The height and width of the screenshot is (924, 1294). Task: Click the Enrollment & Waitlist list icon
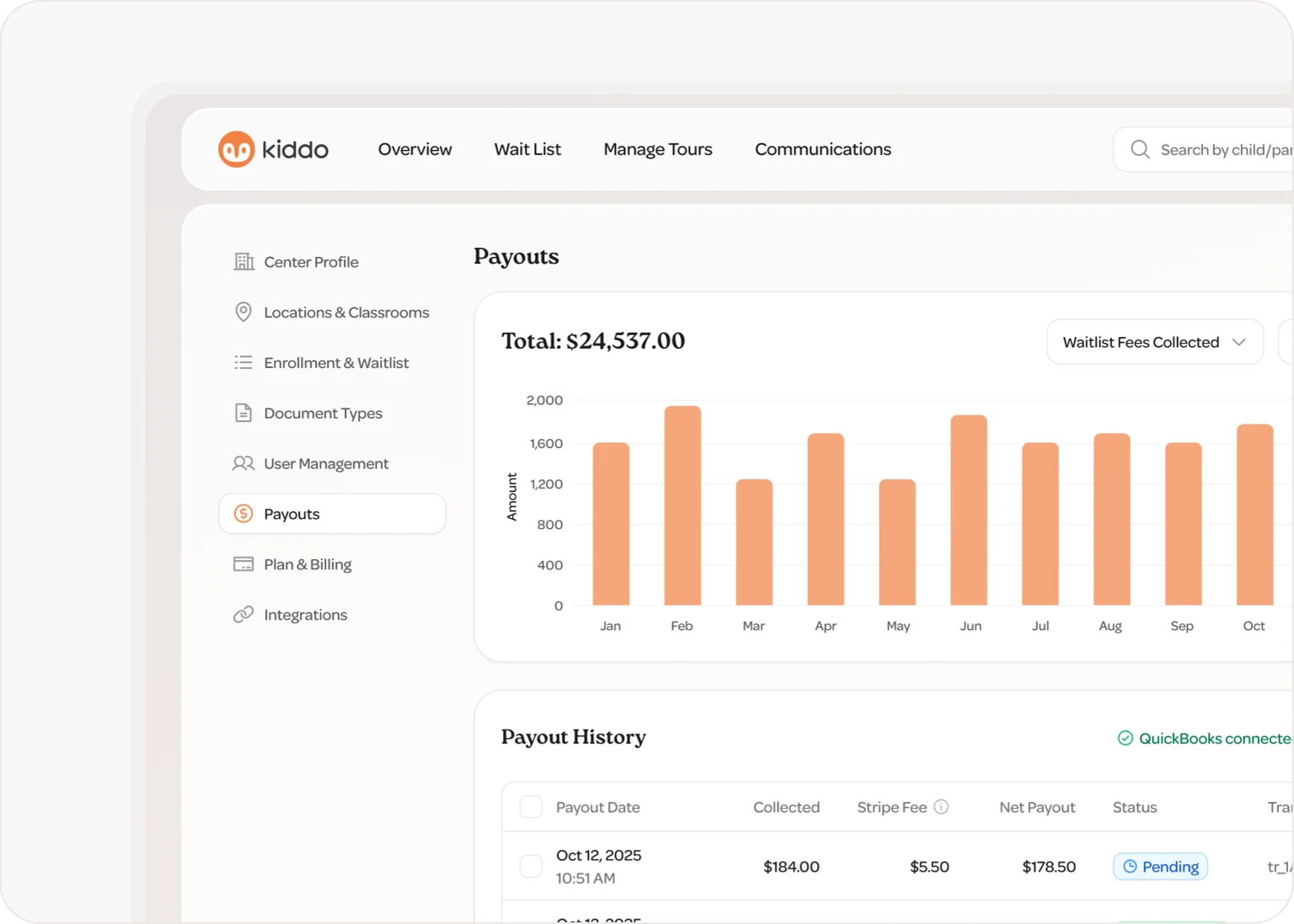coord(243,363)
